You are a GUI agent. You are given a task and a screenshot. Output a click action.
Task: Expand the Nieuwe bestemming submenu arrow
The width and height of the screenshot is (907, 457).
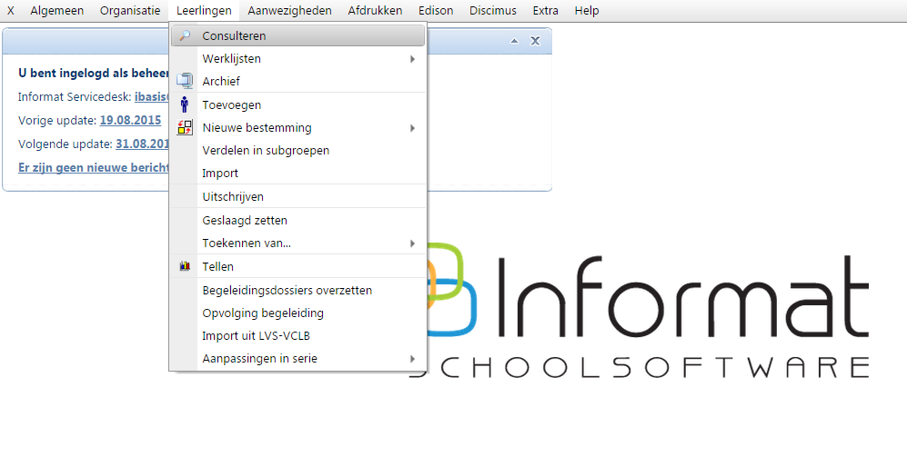(412, 128)
